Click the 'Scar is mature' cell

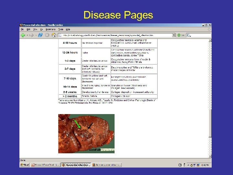96,96
